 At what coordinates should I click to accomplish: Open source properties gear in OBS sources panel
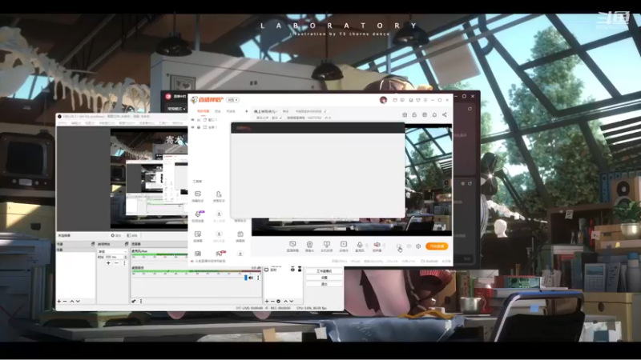pyautogui.click(x=278, y=302)
